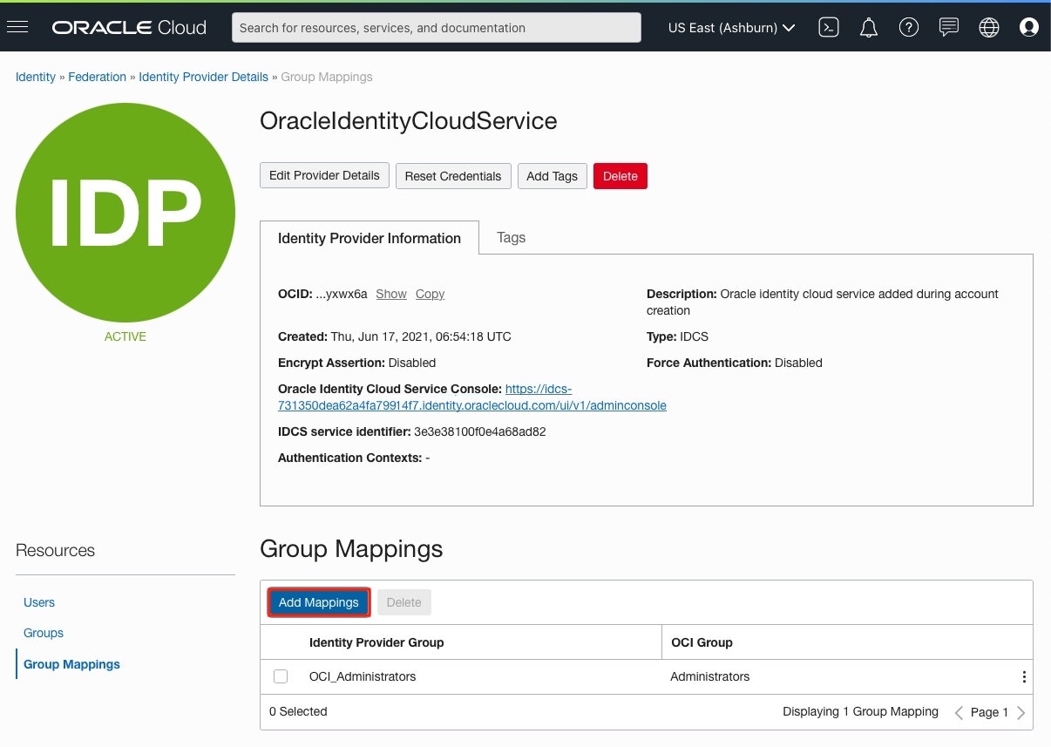
Task: Open the announcements bell icon
Action: point(869,27)
